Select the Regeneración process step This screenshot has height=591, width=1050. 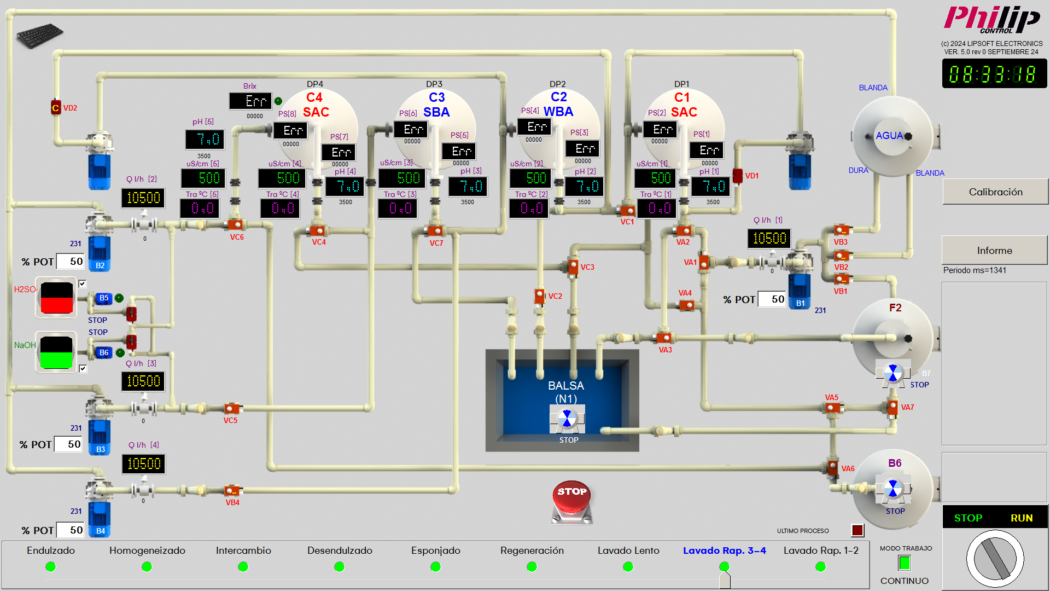(532, 566)
